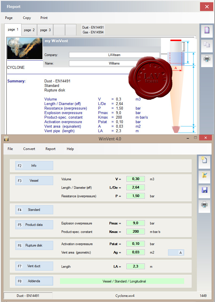Click the Vessel / Standard / Longitudinal bar
Image resolution: width=215 pixels, height=302 pixels.
(x=122, y=281)
